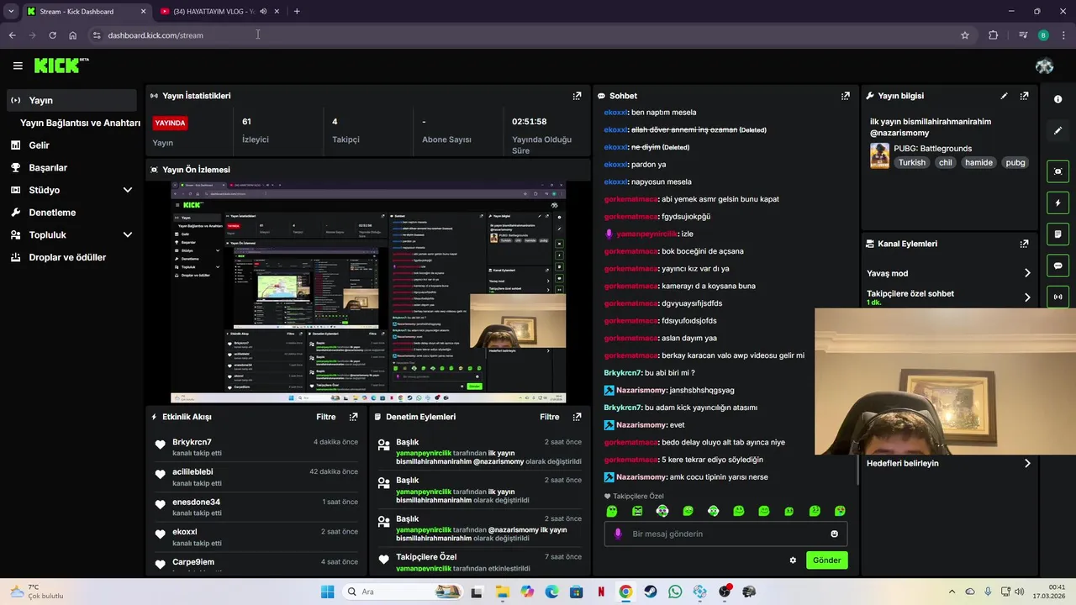
Task: Toggle the lightning bolt widget icon in right rail
Action: (1058, 203)
